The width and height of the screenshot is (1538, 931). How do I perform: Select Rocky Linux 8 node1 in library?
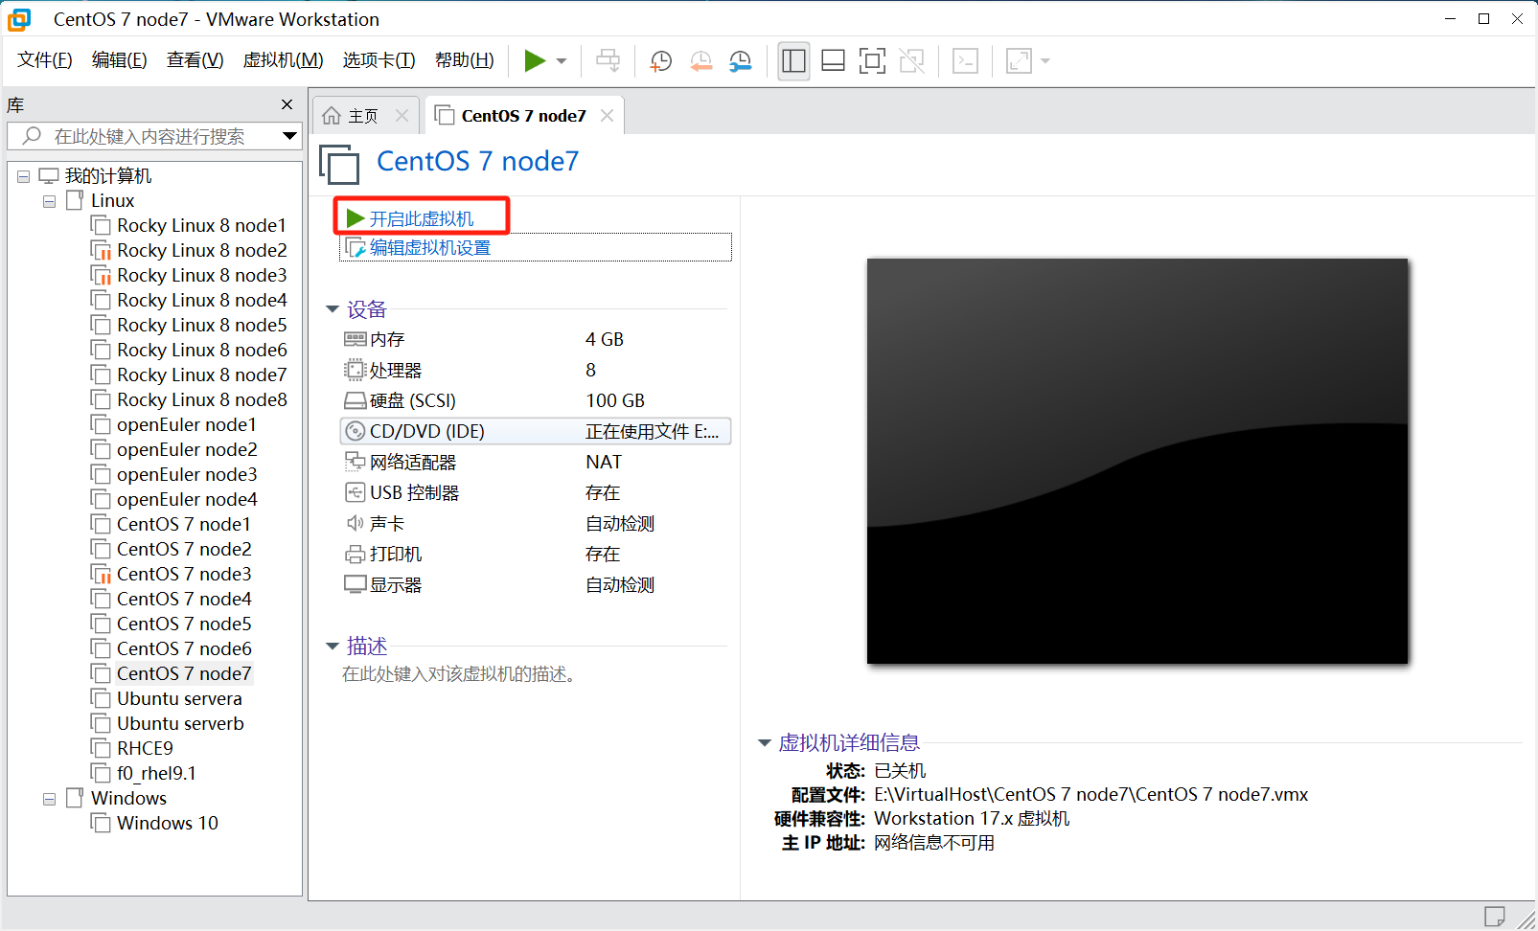coord(201,226)
